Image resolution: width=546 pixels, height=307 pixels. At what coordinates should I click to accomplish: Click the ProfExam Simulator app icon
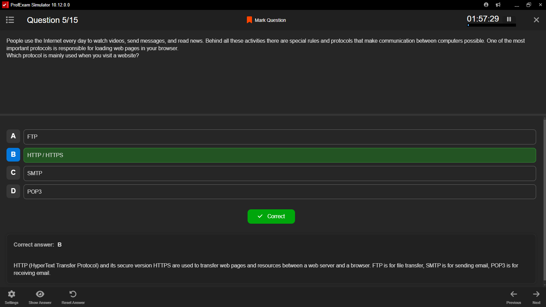tap(5, 5)
